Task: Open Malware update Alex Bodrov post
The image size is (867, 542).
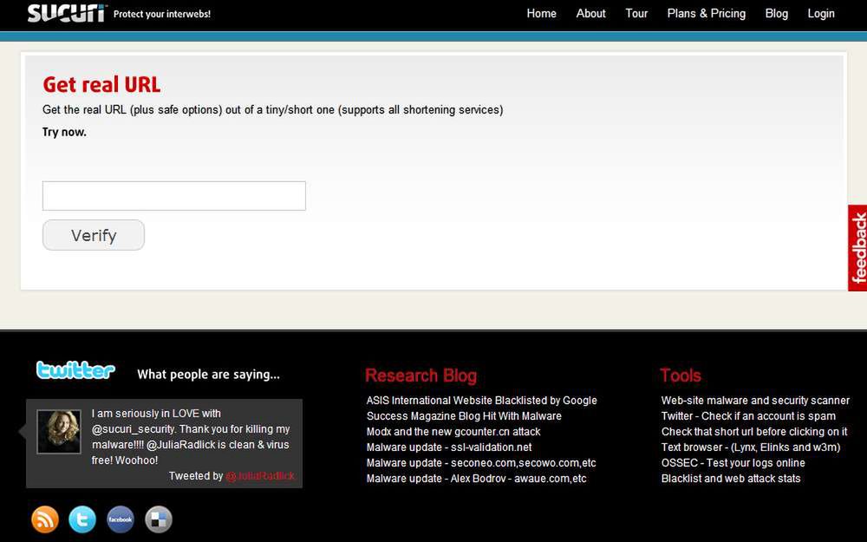Action: (x=476, y=479)
